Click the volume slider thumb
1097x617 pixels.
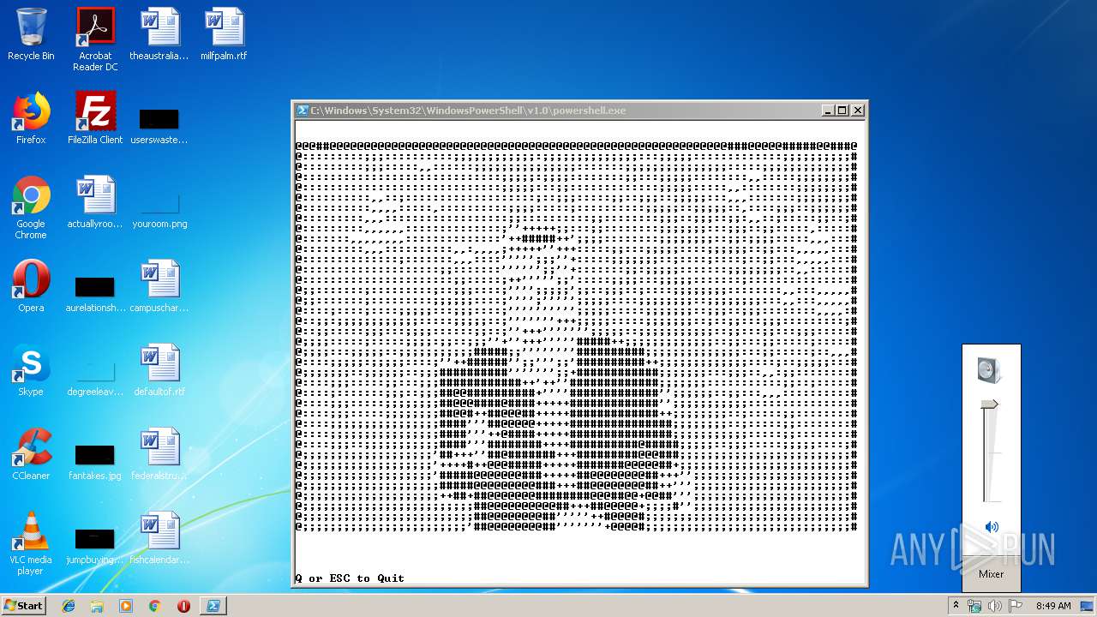point(990,404)
